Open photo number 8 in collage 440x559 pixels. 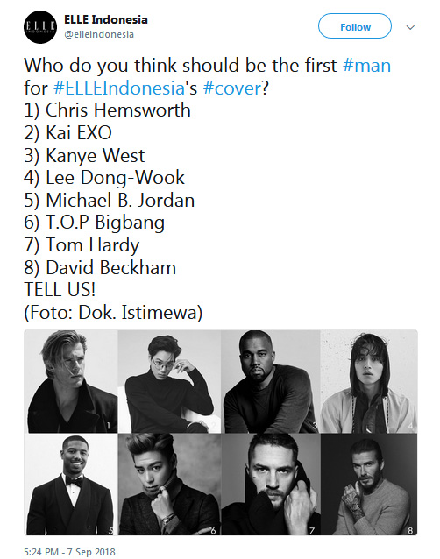click(369, 485)
